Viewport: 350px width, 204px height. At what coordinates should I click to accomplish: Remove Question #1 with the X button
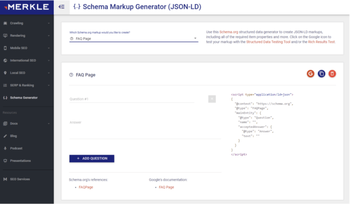tap(212, 99)
